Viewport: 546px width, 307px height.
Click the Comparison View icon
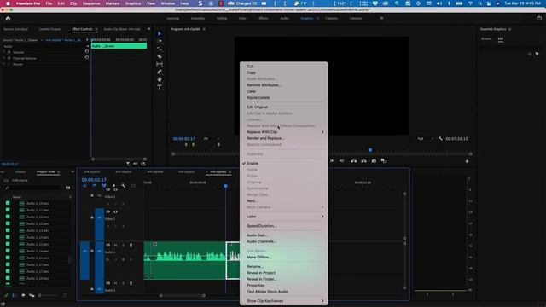[x=384, y=161]
